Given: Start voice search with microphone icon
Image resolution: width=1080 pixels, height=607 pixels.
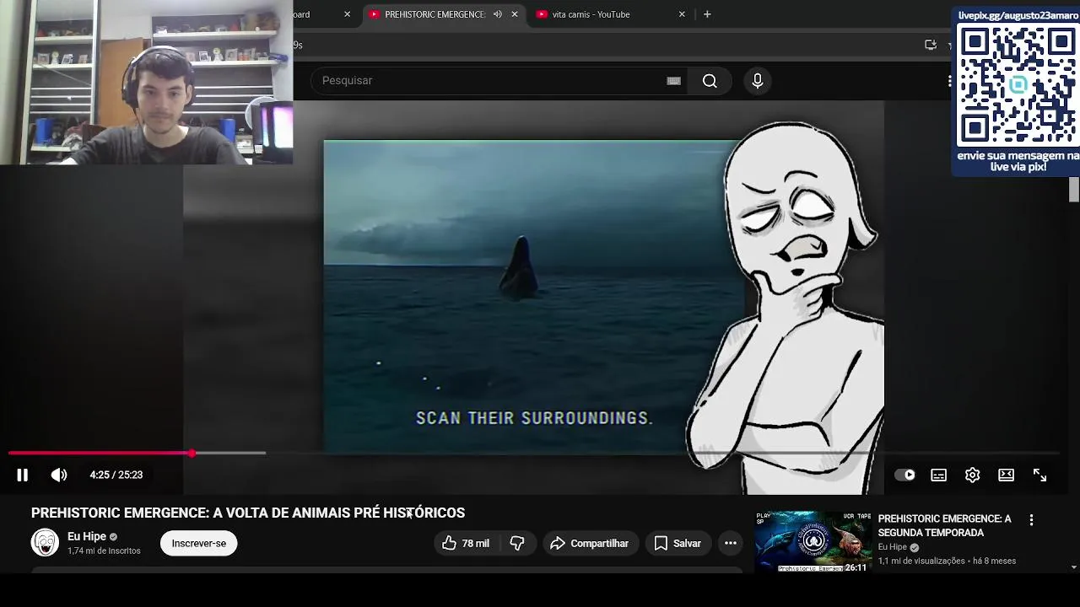Looking at the screenshot, I should click(x=758, y=81).
